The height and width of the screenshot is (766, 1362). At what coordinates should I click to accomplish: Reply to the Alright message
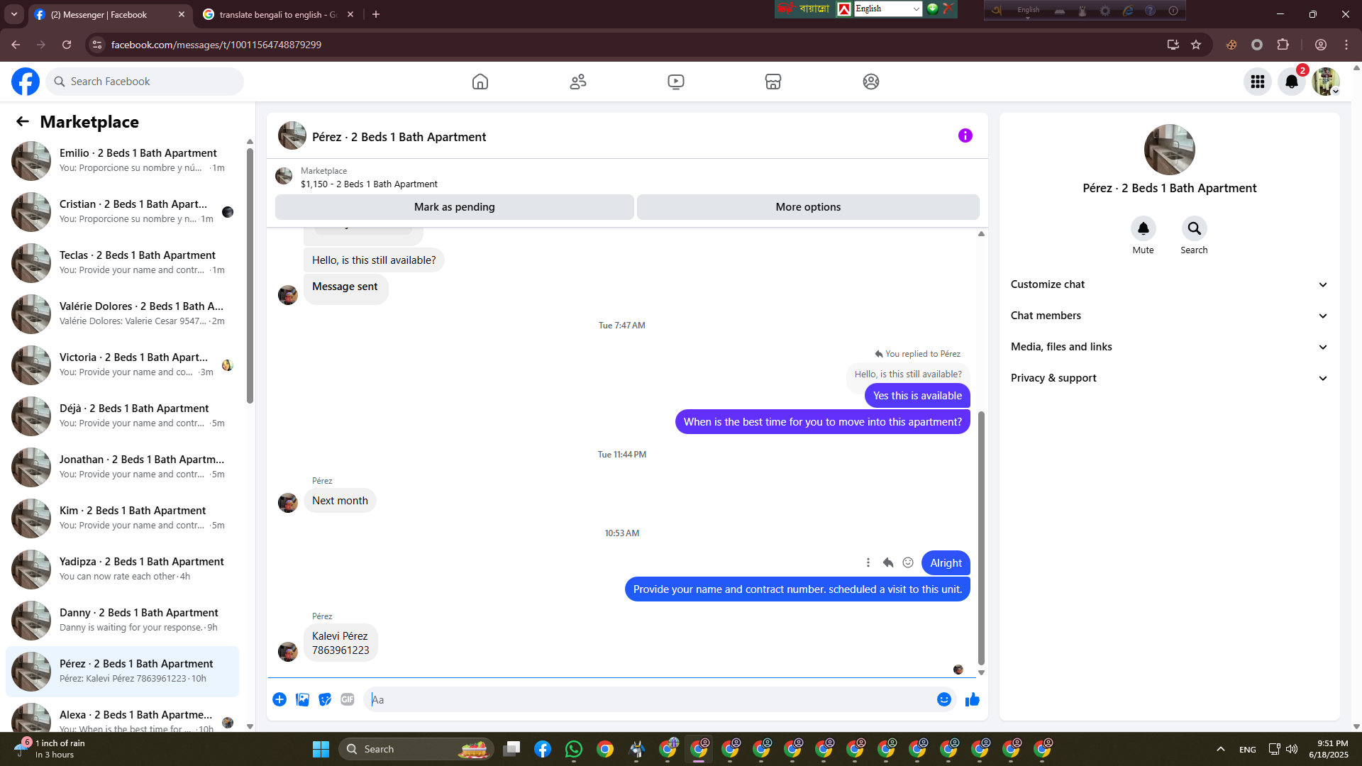(888, 562)
